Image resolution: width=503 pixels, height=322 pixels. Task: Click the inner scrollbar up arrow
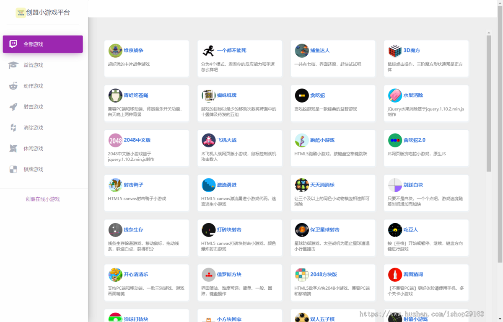point(489,32)
